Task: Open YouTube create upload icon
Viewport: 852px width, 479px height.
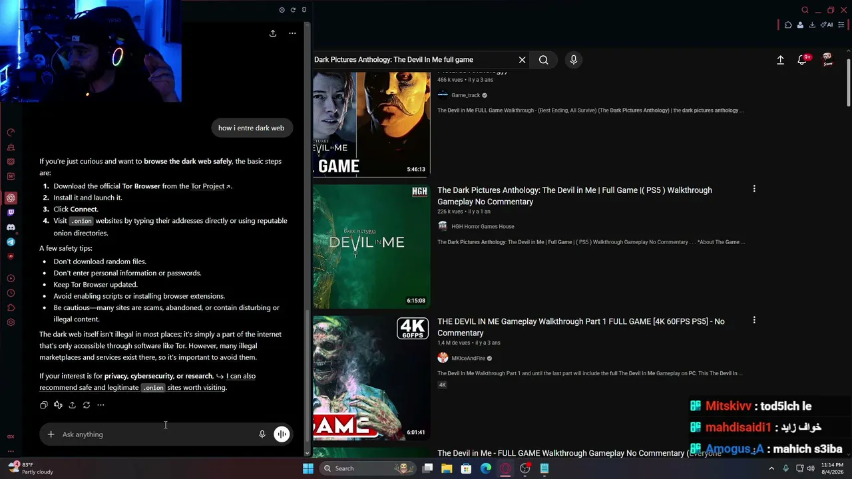Action: tap(781, 60)
